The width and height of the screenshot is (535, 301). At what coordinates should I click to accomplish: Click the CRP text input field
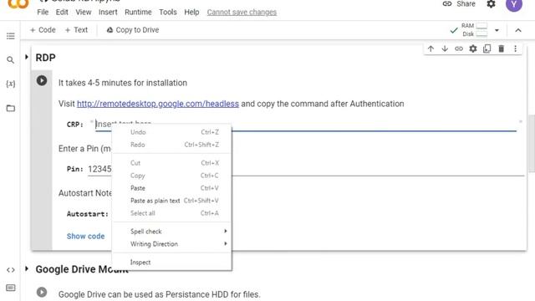pos(306,125)
